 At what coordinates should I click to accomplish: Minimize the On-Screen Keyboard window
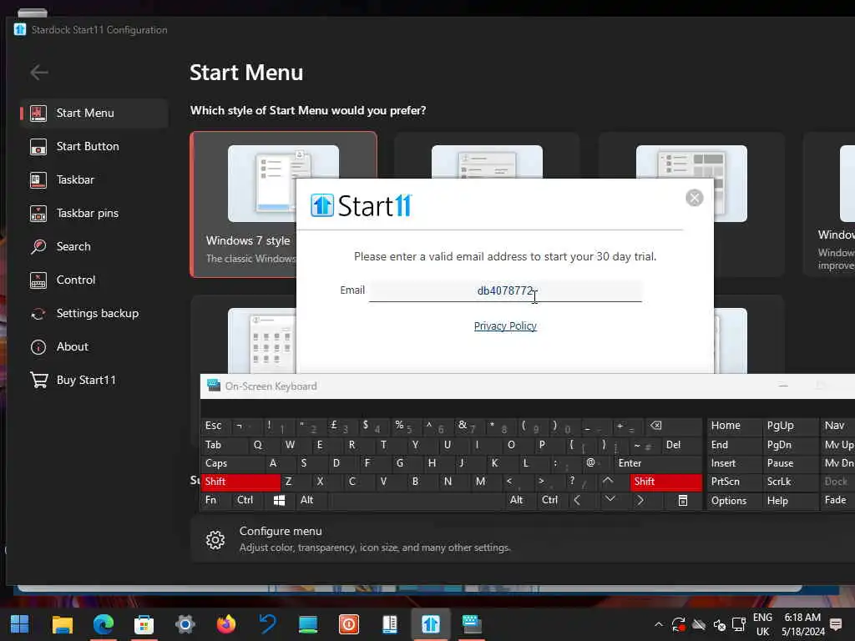point(783,386)
